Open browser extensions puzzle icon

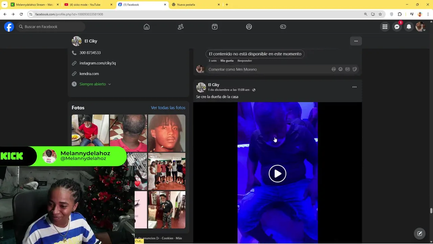(400, 14)
